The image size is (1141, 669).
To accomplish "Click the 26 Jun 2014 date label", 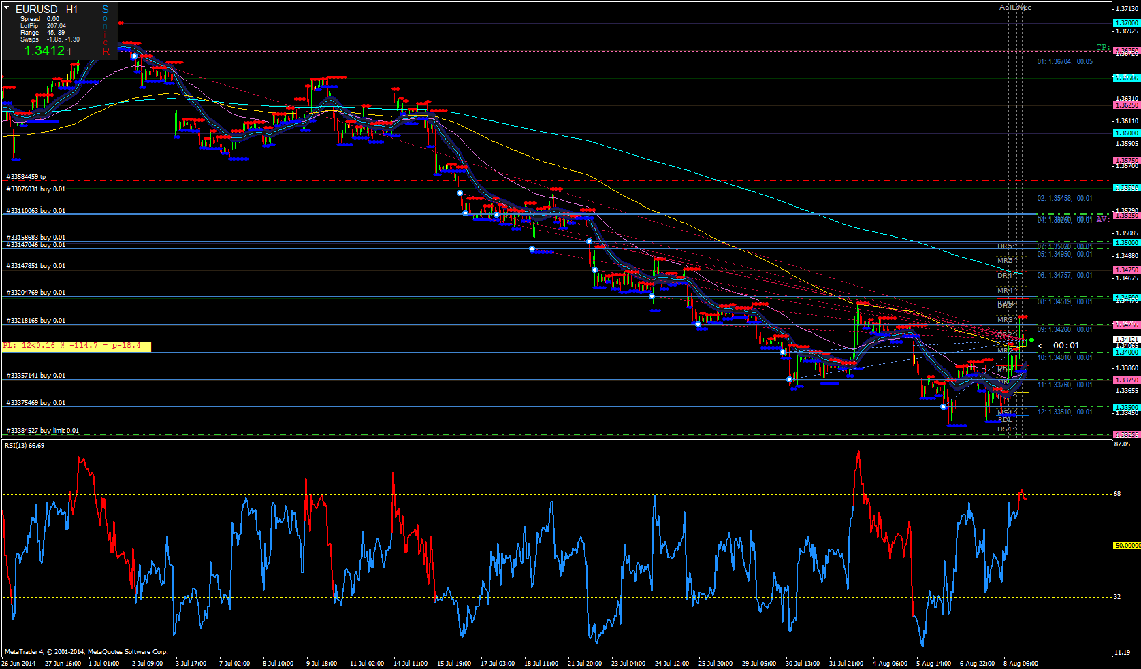I will [x=19, y=664].
